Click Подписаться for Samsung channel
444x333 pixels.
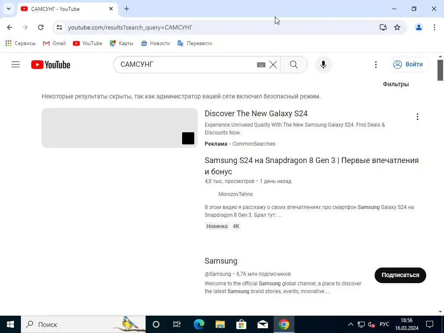pos(400,275)
